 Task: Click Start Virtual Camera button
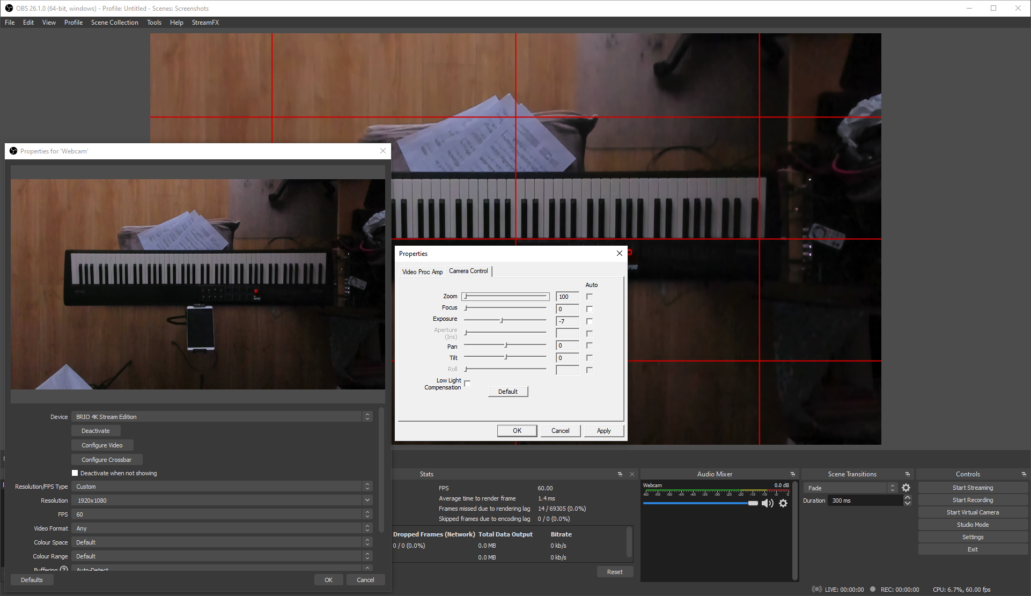tap(972, 512)
